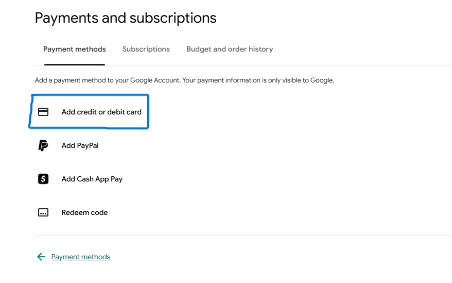The image size is (452, 283).
Task: Click the words "Google Account" in the description
Action: point(154,80)
